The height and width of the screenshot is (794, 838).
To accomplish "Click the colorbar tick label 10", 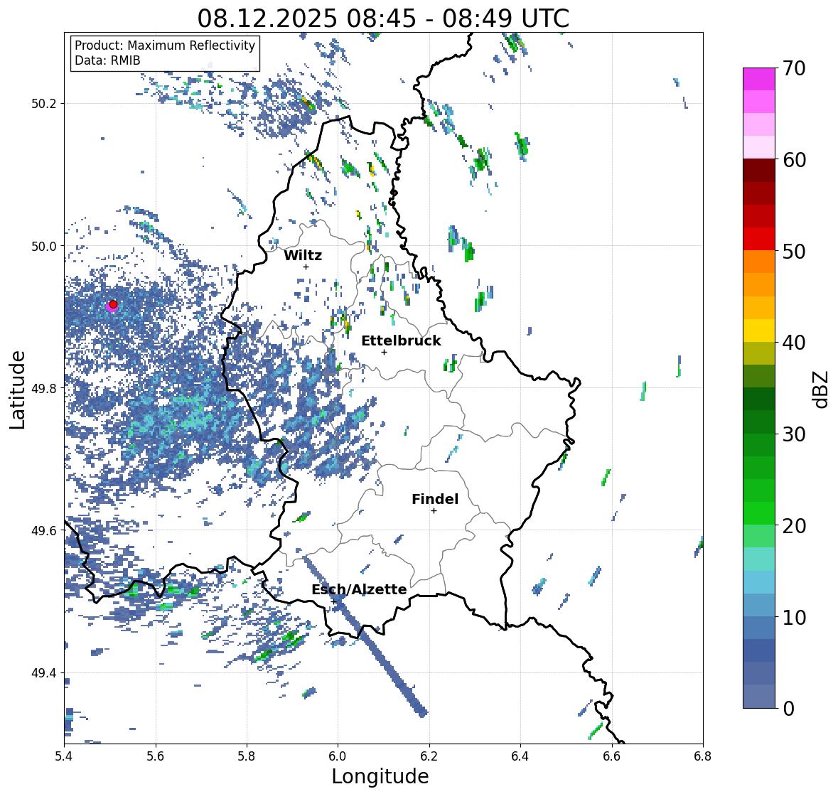I will 794,617.
